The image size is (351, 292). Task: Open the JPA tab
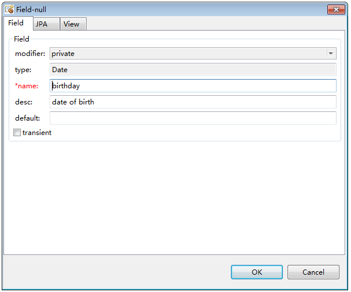[x=42, y=24]
